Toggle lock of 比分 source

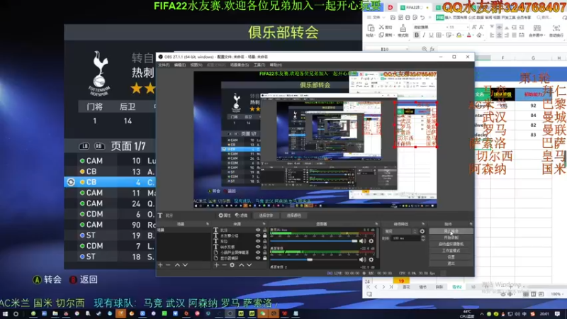click(x=265, y=230)
